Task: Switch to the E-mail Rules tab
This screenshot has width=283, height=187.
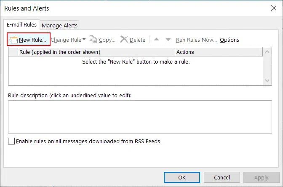Action: click(x=21, y=25)
